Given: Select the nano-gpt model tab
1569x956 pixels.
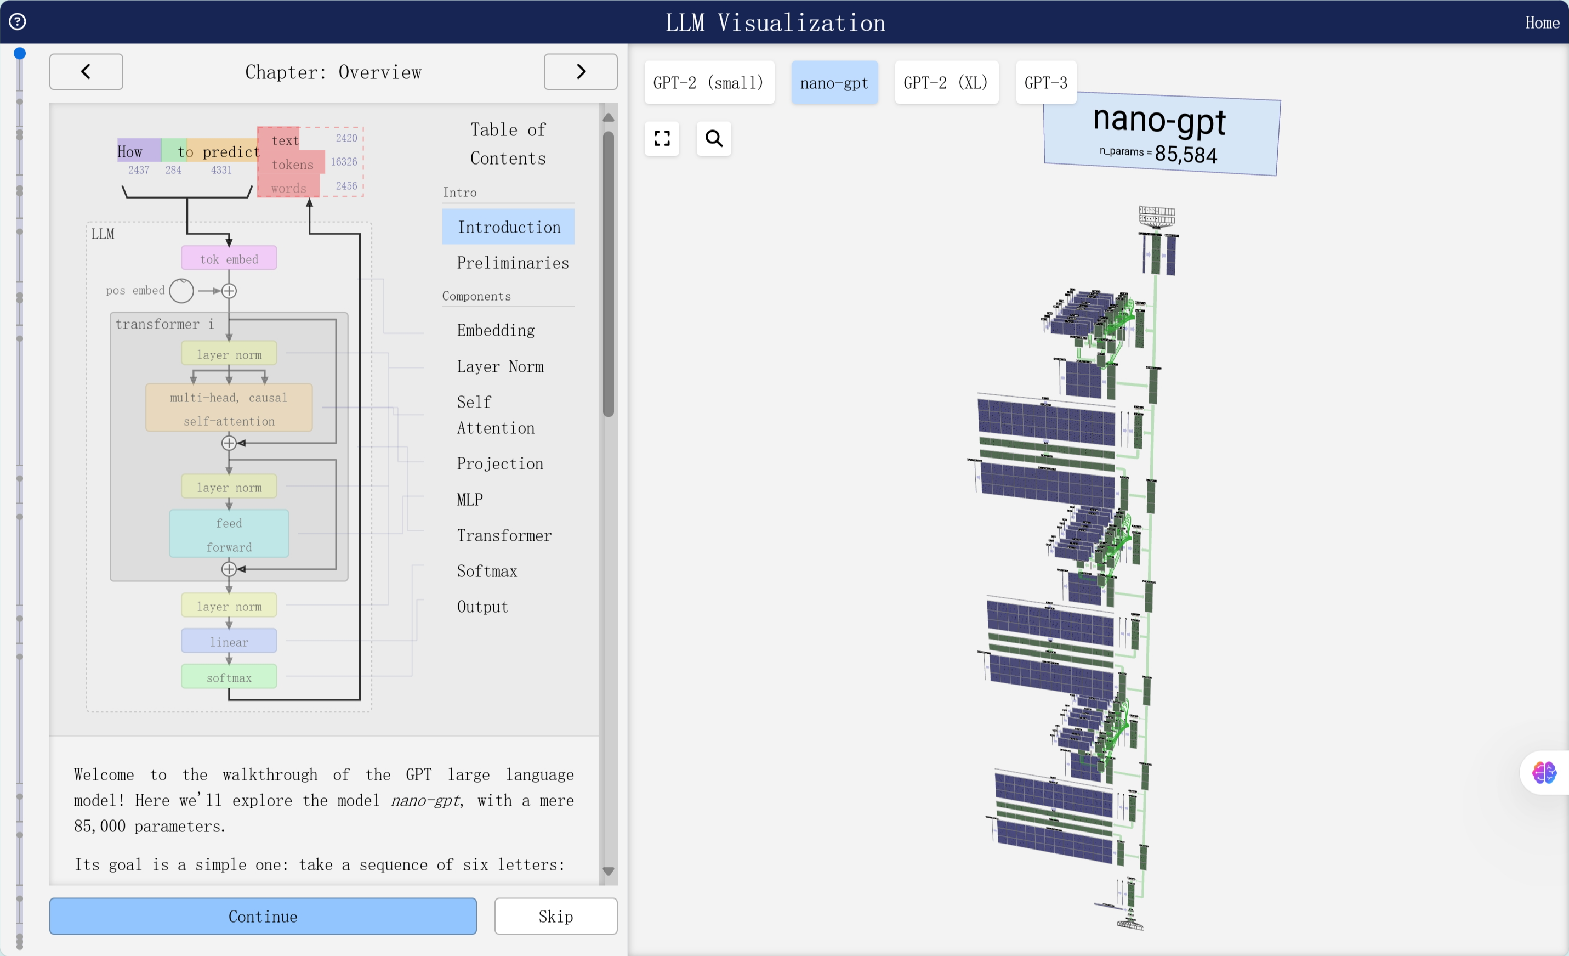Looking at the screenshot, I should point(834,82).
